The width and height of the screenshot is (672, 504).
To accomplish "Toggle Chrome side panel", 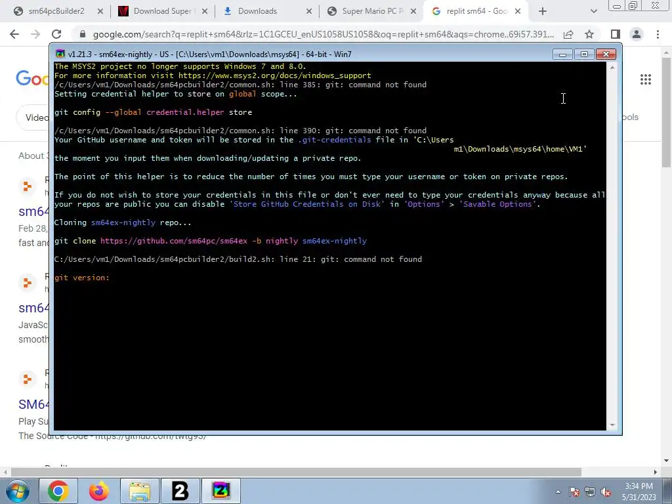I will click(616, 34).
